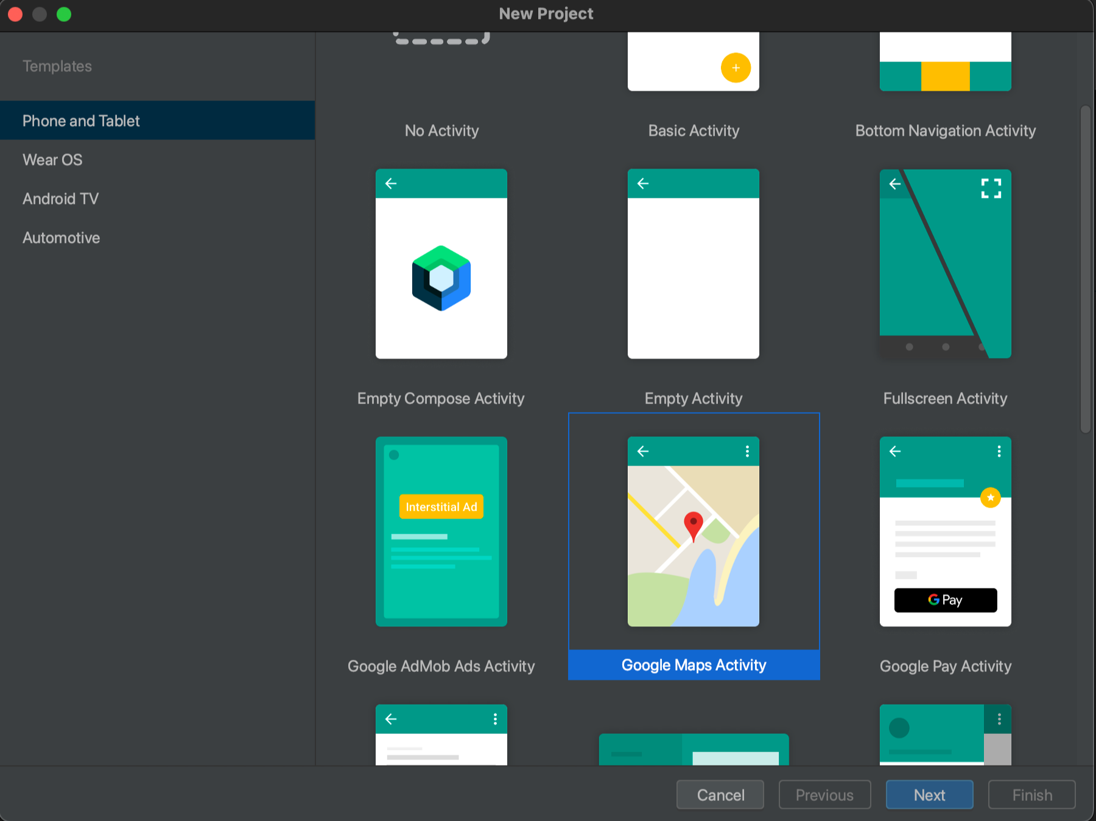Click highlighted Google Maps Activity label
1096x821 pixels.
pos(694,665)
